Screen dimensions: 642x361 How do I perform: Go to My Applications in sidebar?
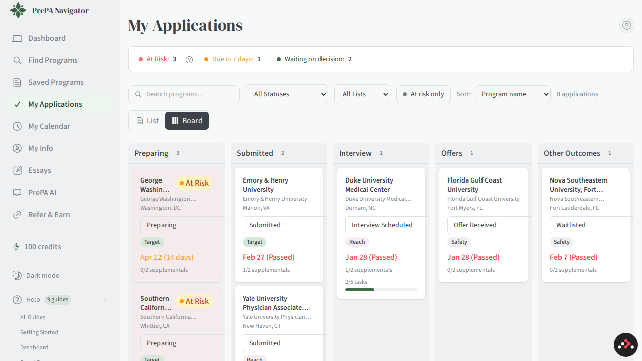click(x=60, y=104)
